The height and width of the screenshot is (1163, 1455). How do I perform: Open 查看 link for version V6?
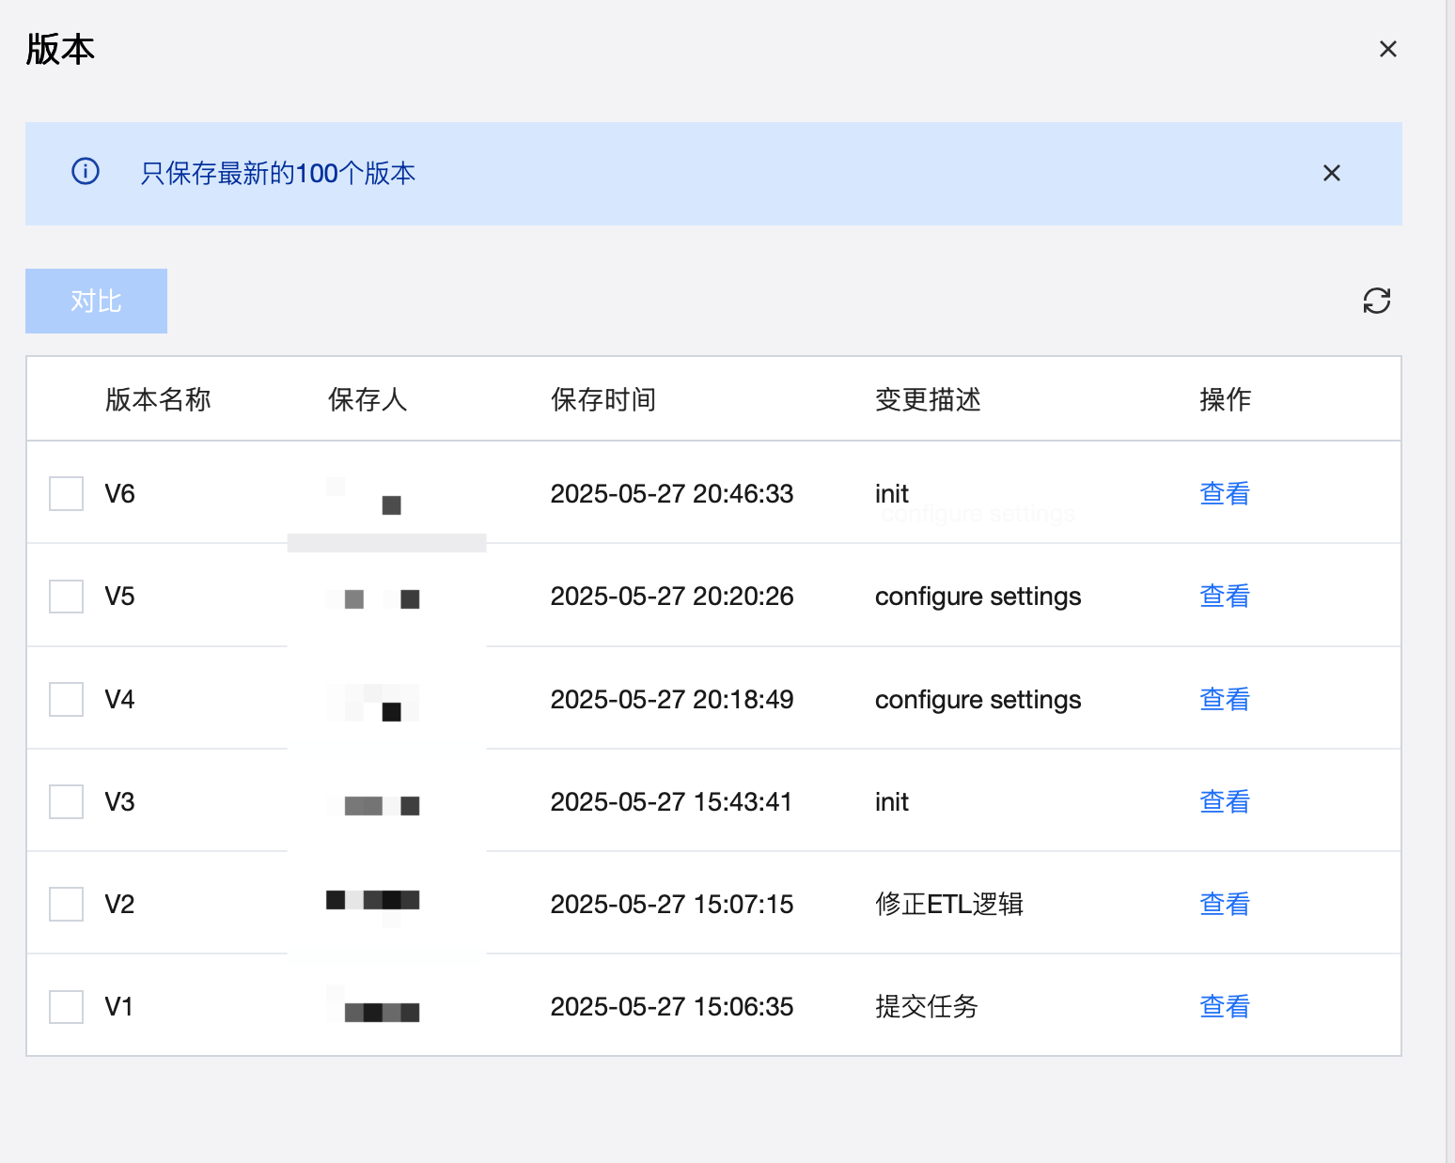pyautogui.click(x=1224, y=493)
